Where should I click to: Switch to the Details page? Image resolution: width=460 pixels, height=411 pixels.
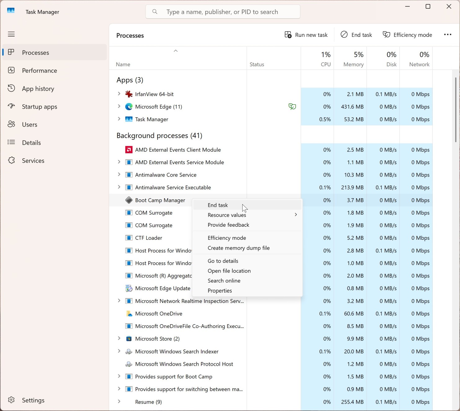click(x=55, y=142)
